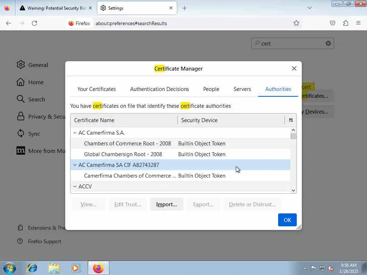Bookmark this page with the star icon
The height and width of the screenshot is (275, 367).
tap(296, 23)
